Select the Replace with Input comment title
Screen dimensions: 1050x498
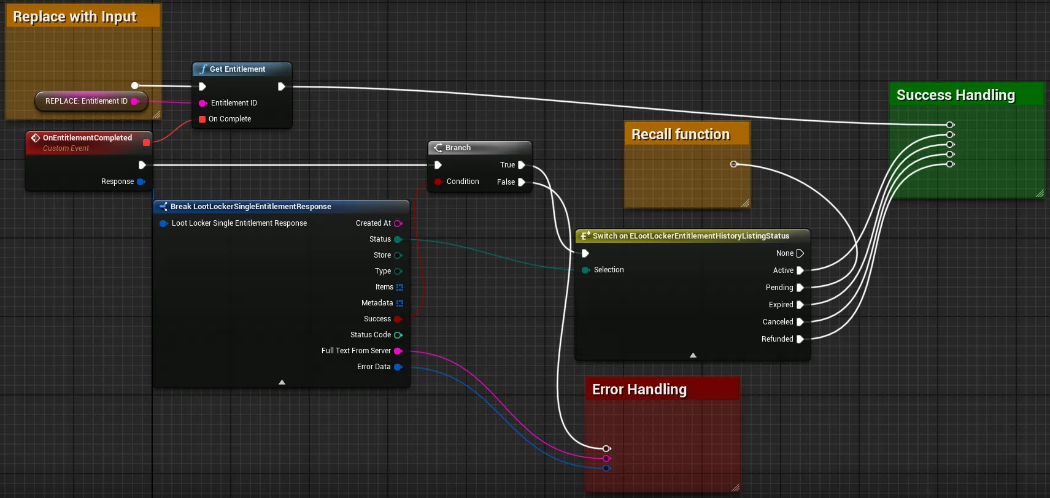point(75,17)
